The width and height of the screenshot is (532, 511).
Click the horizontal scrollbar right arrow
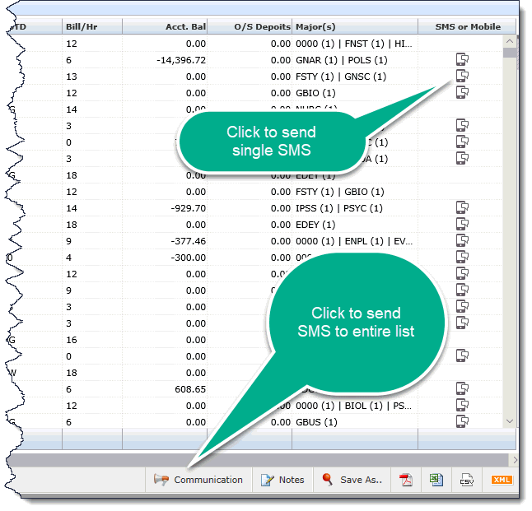pos(515,460)
